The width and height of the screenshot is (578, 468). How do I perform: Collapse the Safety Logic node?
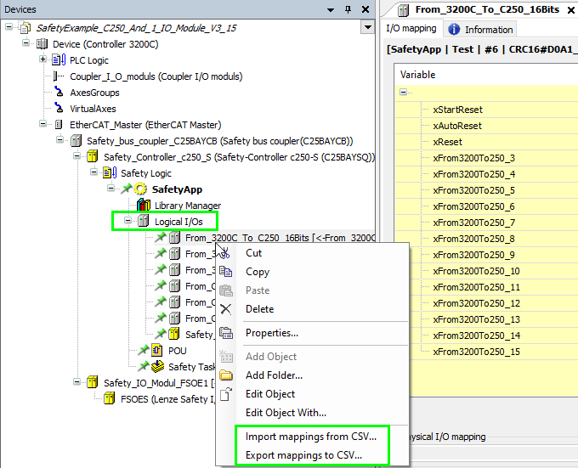point(94,172)
